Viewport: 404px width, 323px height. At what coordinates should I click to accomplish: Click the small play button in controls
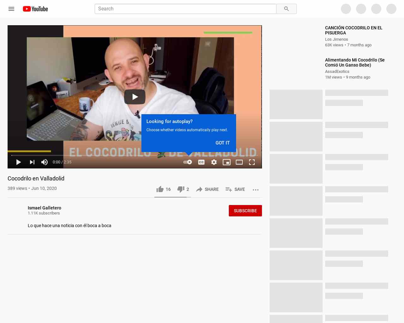point(19,162)
